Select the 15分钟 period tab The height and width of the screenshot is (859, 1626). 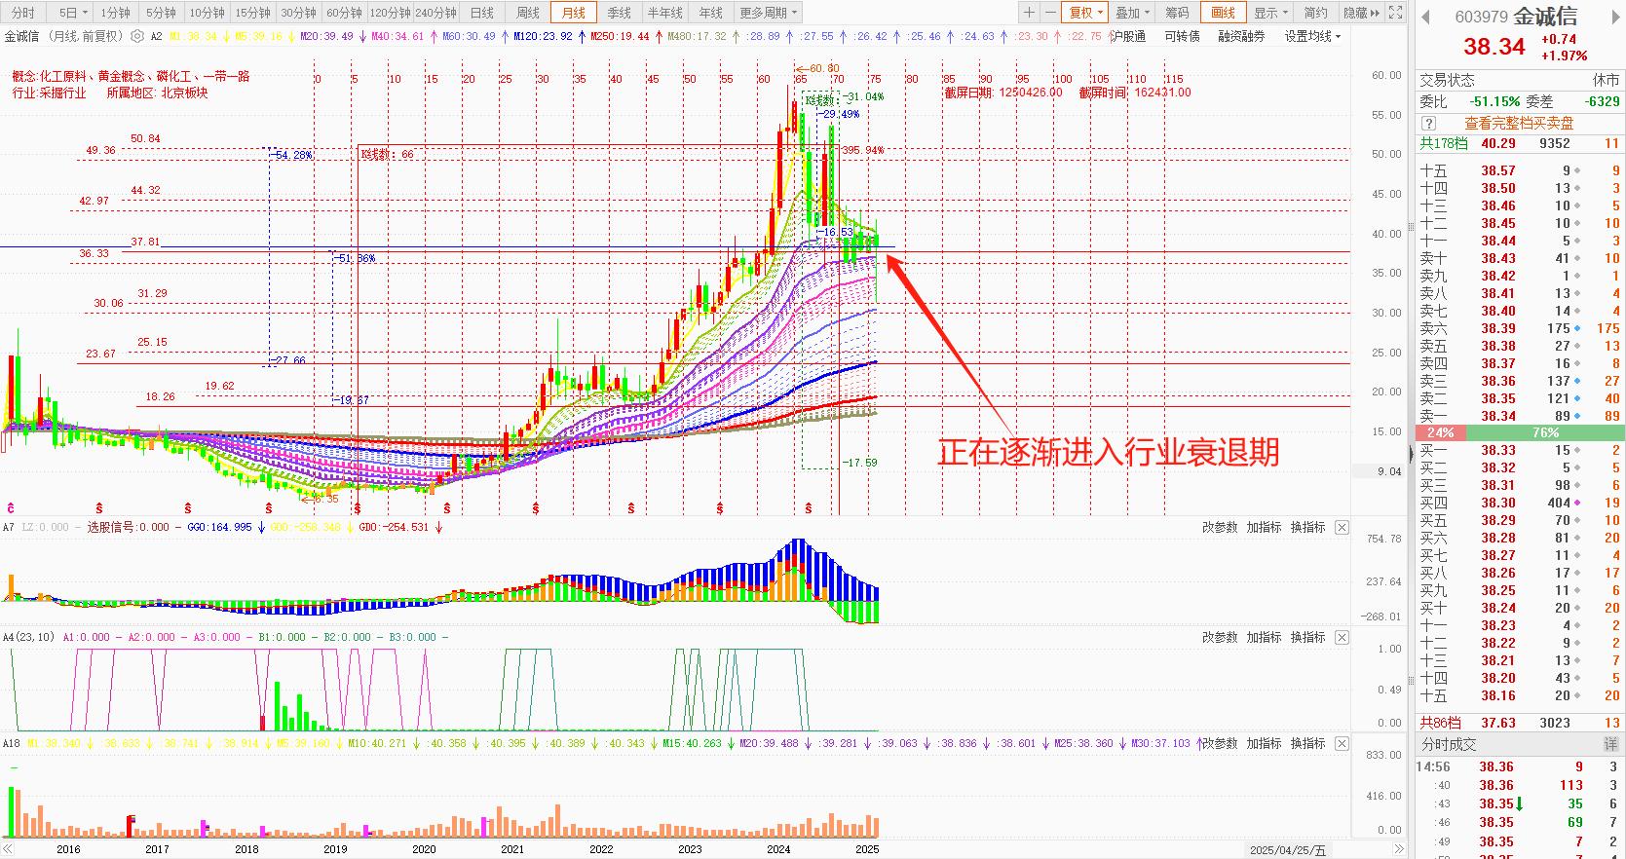click(252, 13)
